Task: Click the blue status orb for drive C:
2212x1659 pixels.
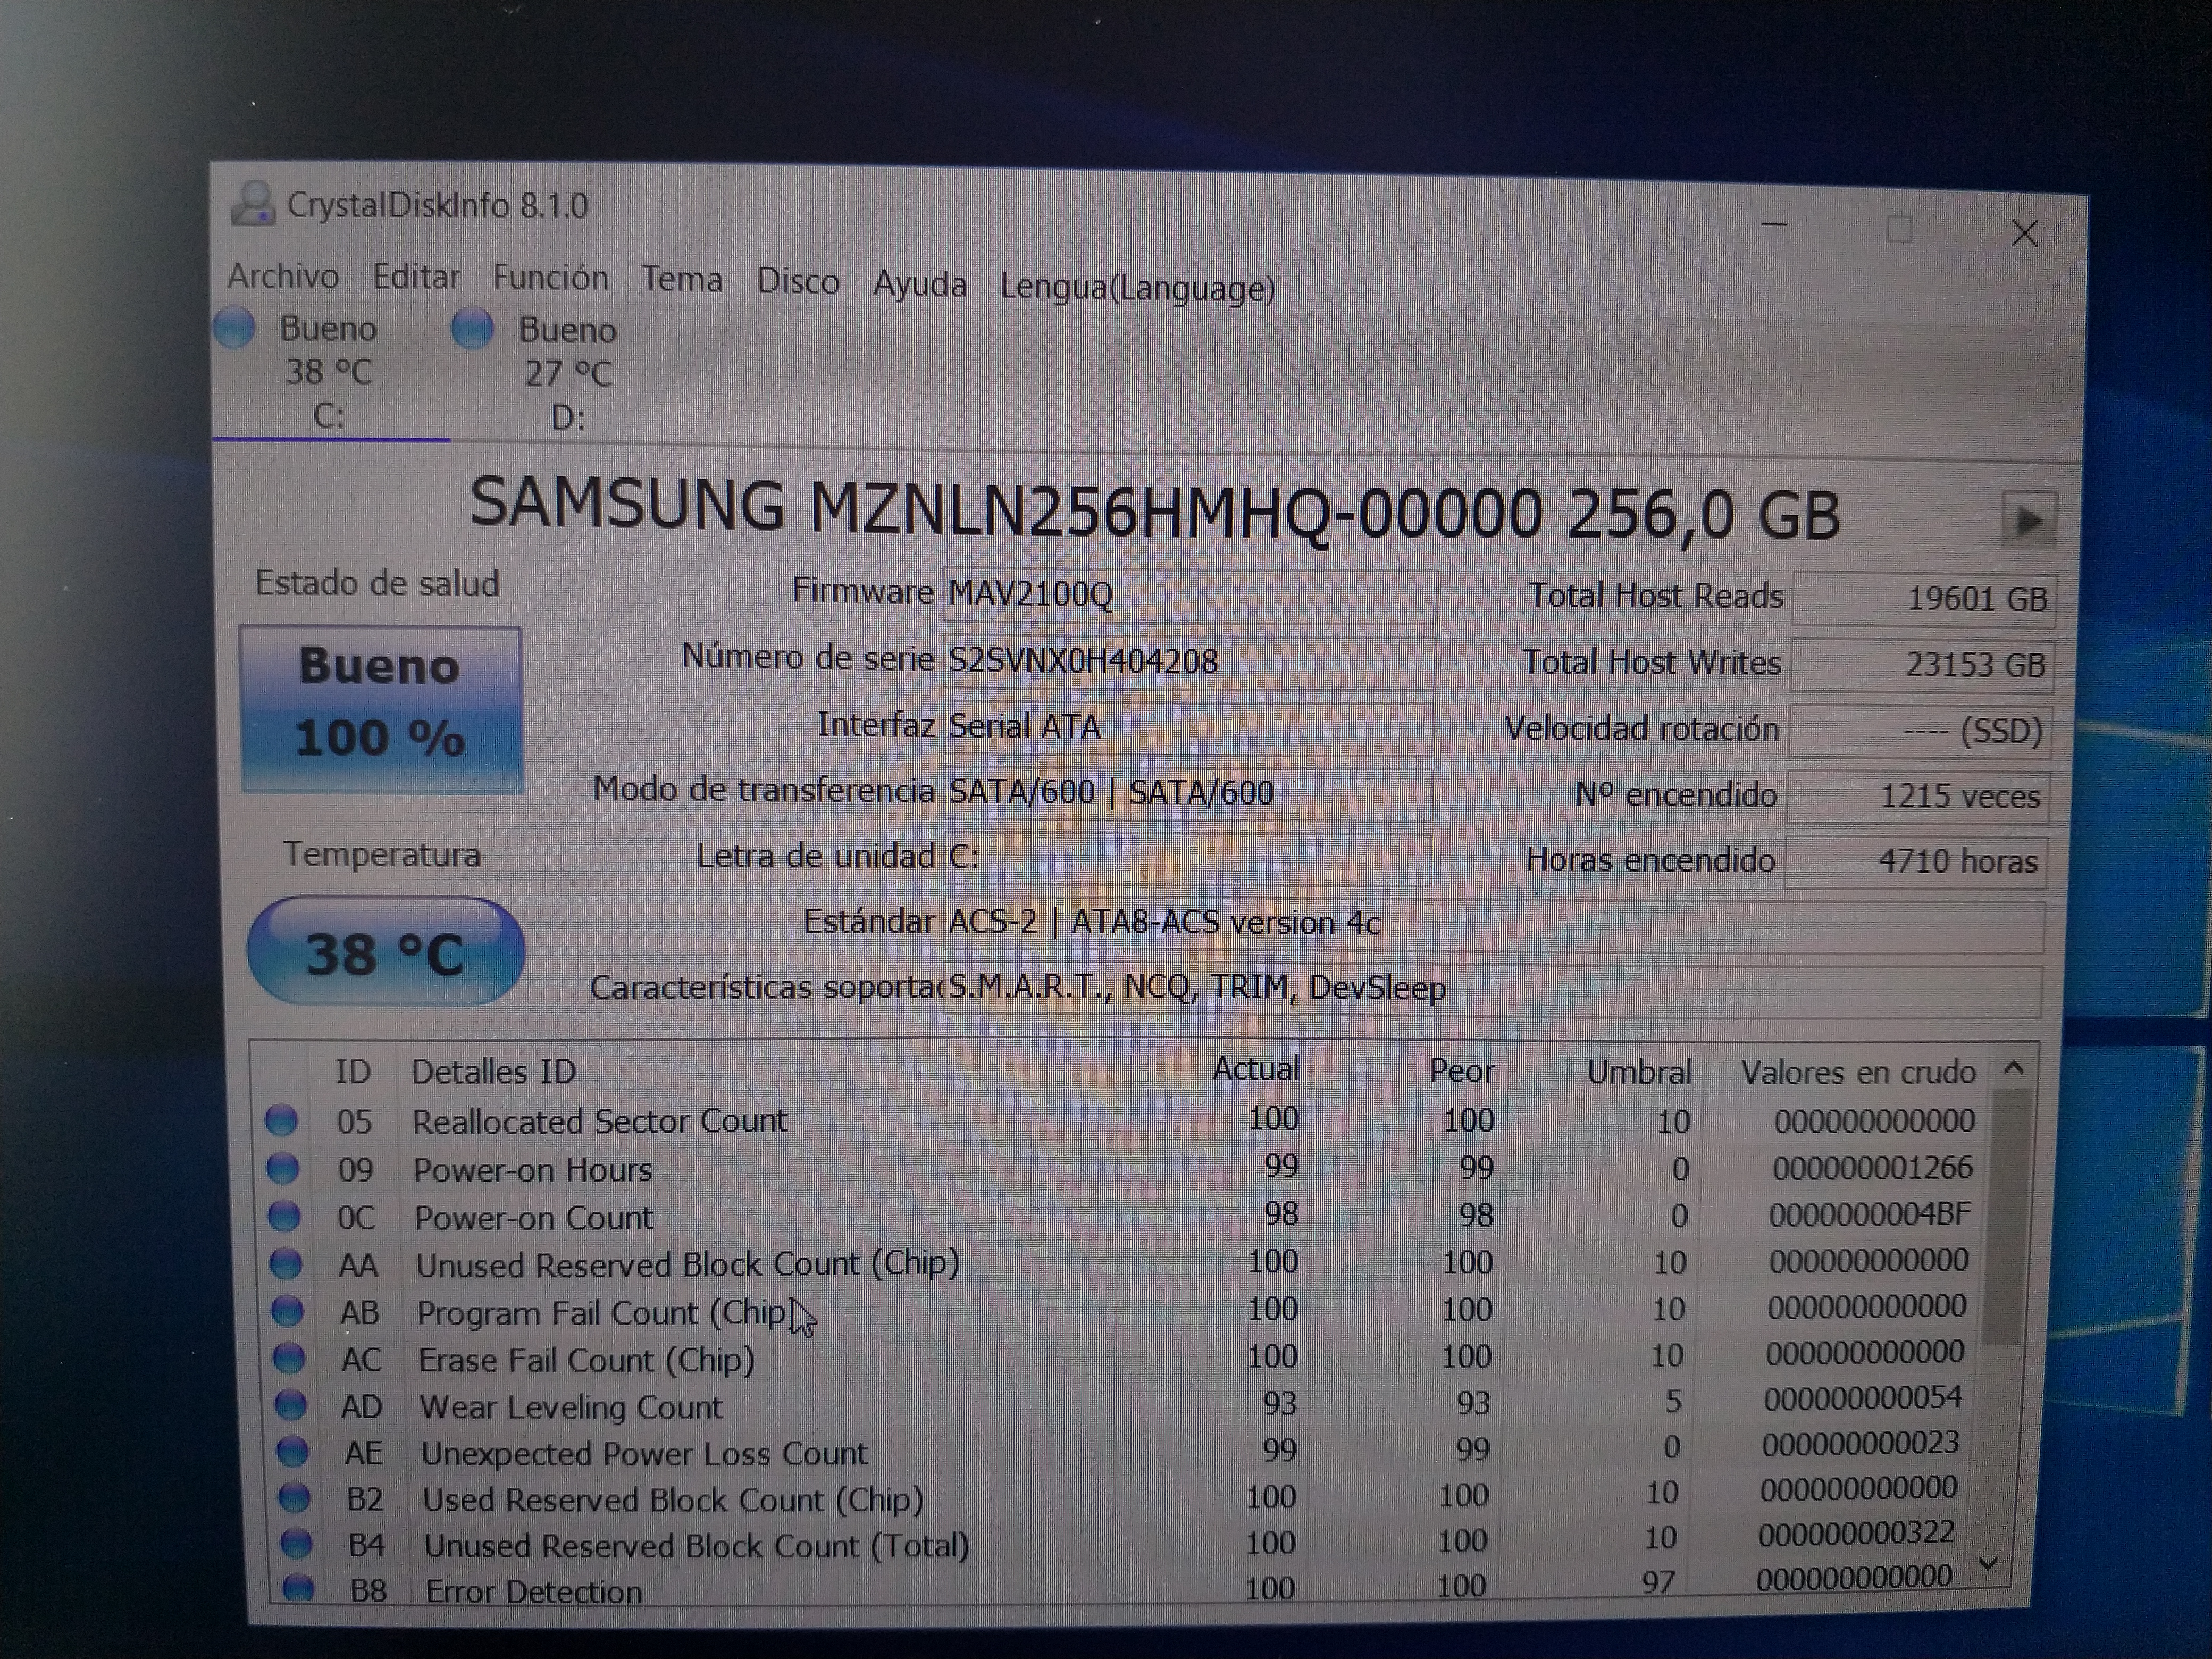Action: pos(235,328)
